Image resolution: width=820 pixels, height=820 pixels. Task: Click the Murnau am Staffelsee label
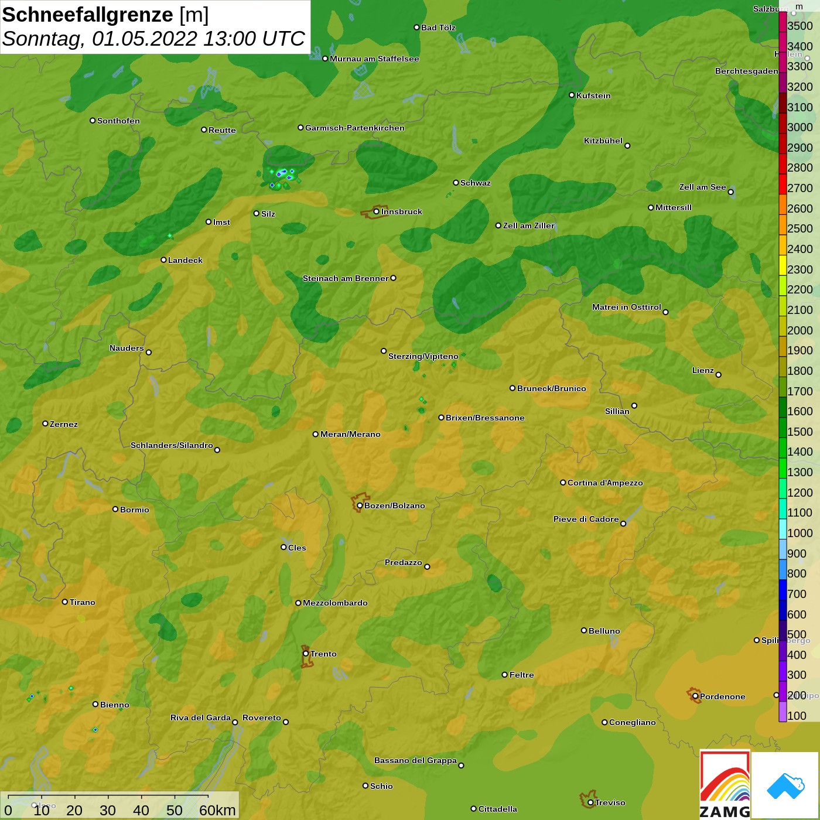click(374, 59)
